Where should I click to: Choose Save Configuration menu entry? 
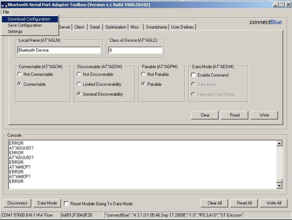pos(30,25)
